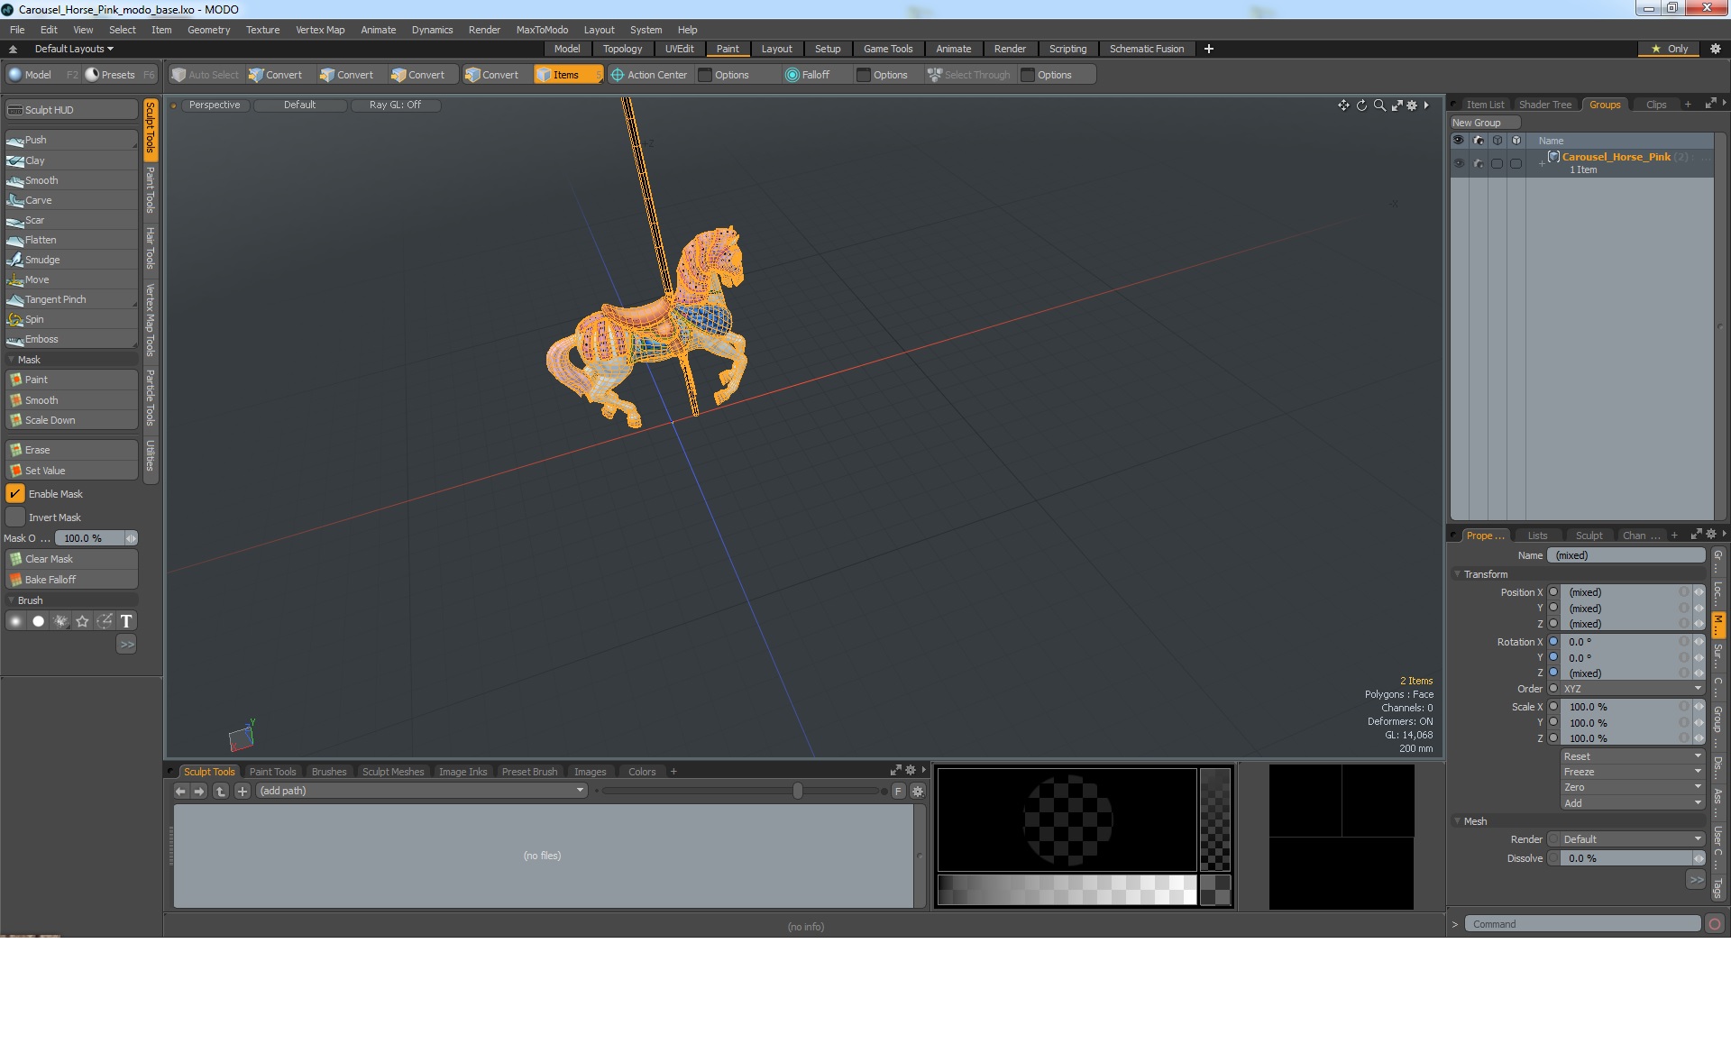
Task: Click the viewport zoom magnifier icon
Action: point(1378,105)
